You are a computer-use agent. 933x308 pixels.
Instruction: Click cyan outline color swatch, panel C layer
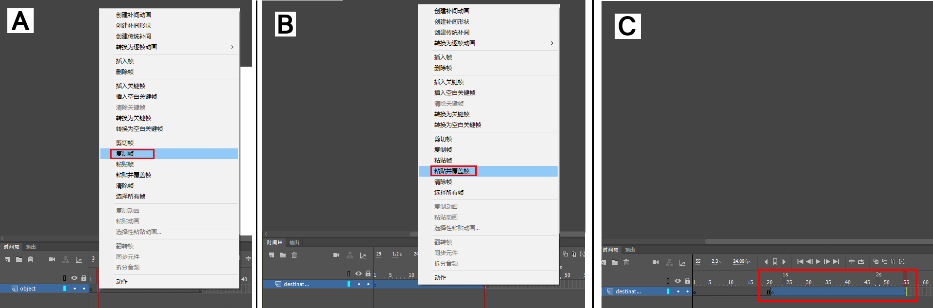668,291
